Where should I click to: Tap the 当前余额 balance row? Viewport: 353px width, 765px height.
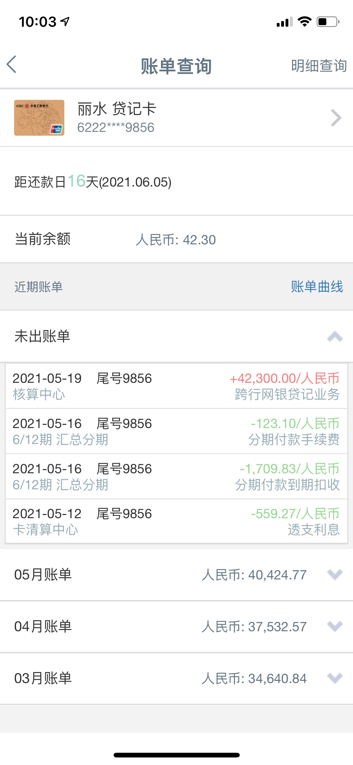[x=176, y=239]
